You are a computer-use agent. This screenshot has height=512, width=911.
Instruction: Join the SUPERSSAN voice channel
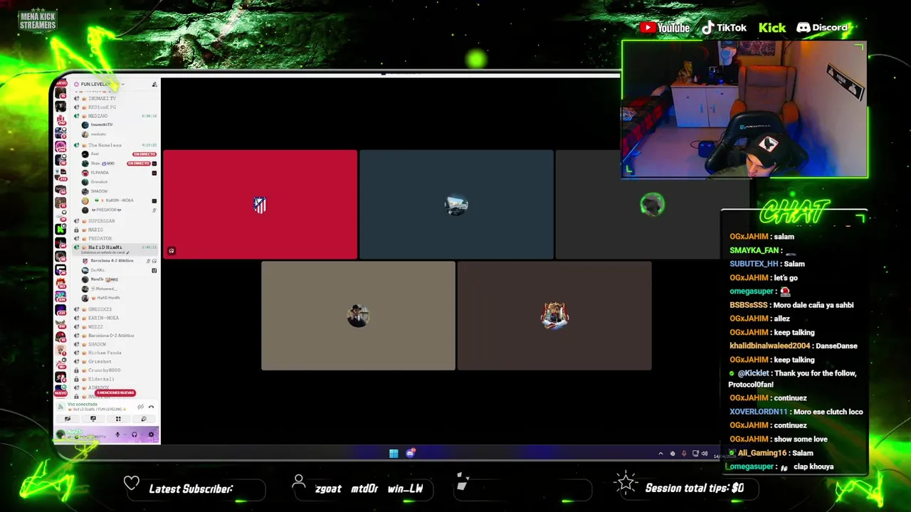(101, 220)
